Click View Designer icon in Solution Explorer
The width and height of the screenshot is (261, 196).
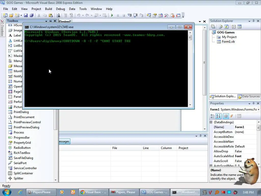click(x=239, y=27)
